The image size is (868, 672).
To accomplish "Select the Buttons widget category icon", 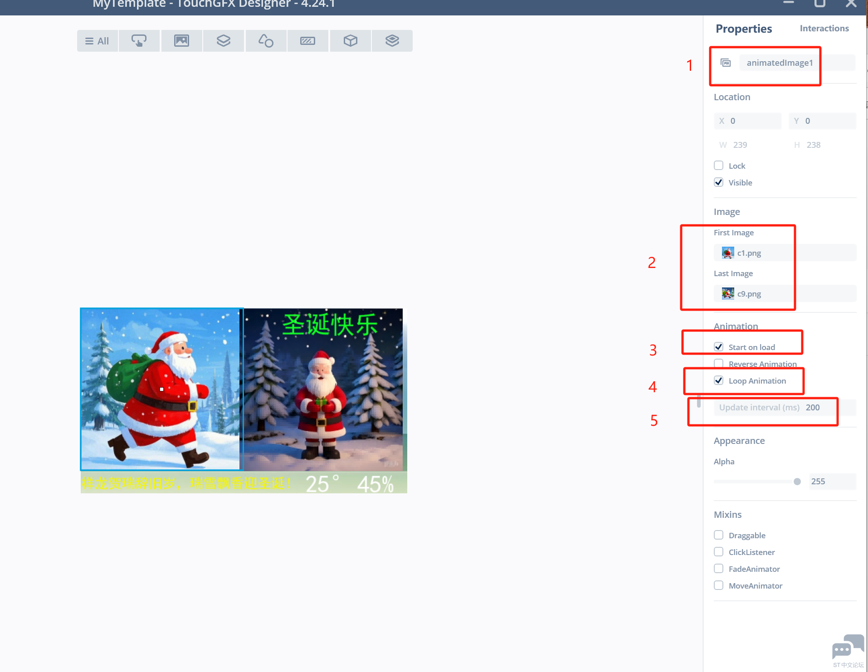I will point(139,41).
